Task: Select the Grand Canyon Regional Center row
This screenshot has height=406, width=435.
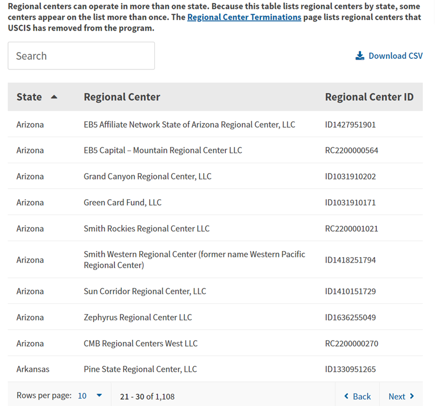Action: pyautogui.click(x=215, y=176)
